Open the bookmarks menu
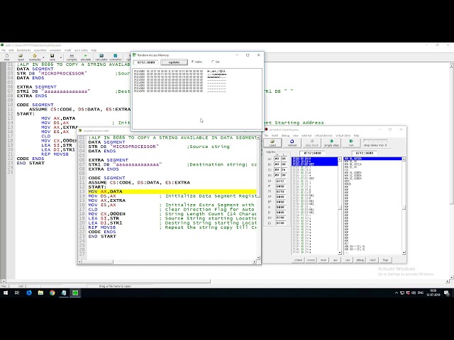454x340 pixels. tap(23, 50)
